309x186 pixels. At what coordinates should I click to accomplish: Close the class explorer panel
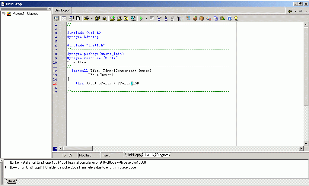tap(49, 9)
